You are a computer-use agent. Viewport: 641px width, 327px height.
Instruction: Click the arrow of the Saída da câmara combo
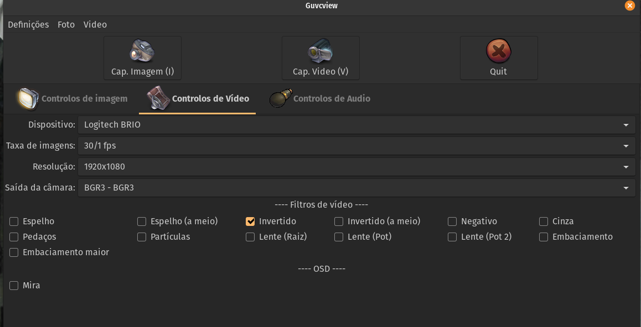pos(626,188)
